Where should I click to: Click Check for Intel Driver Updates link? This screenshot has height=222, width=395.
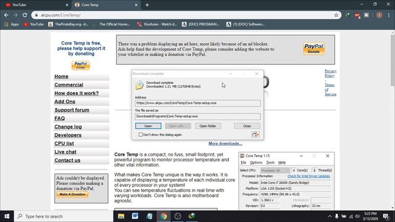pos(309,176)
